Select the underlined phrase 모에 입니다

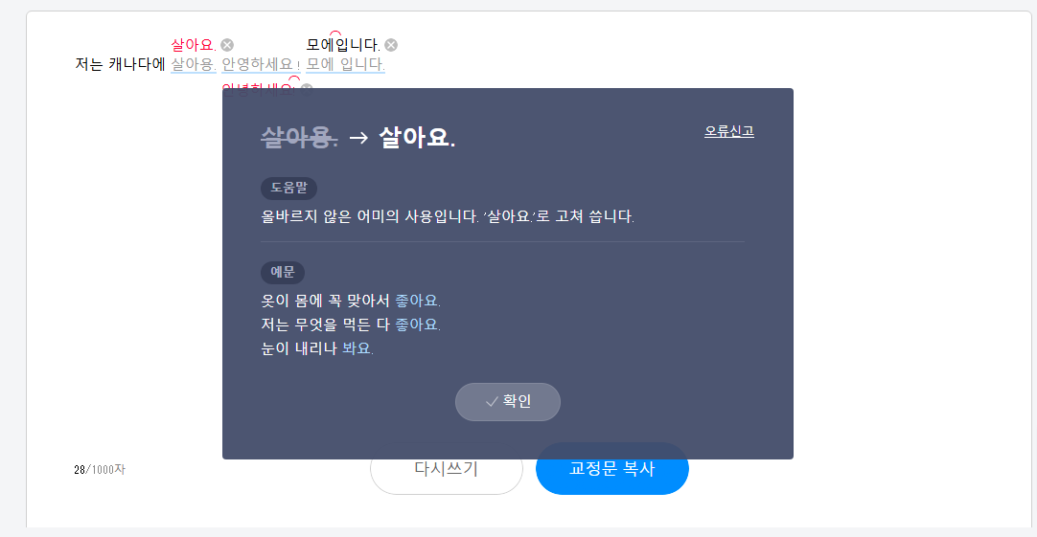coord(345,64)
